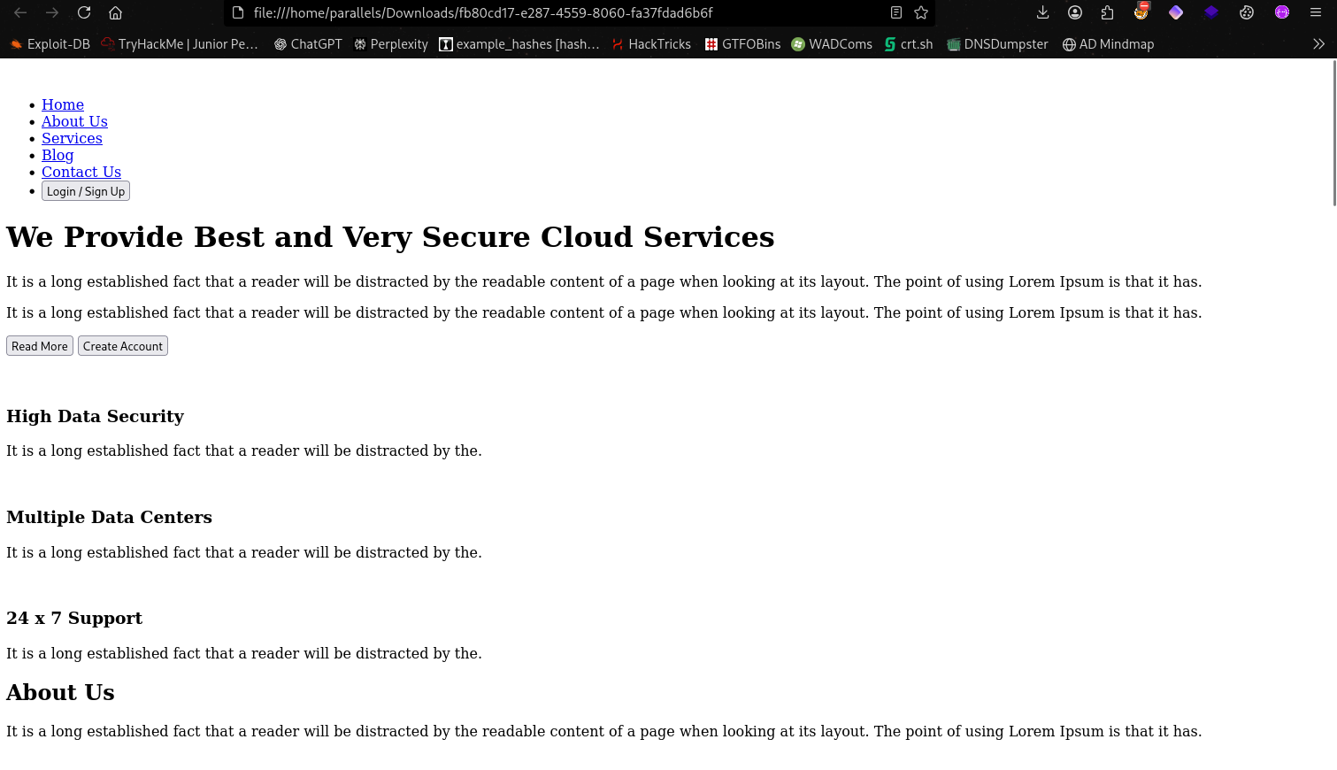Follow the Contact Us link
Viewport: 1337px width, 770px height.
81,171
